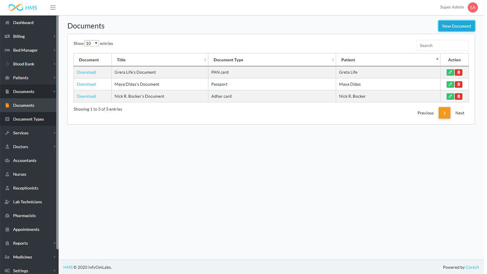
Task: Click the New Document button
Action: (x=456, y=26)
